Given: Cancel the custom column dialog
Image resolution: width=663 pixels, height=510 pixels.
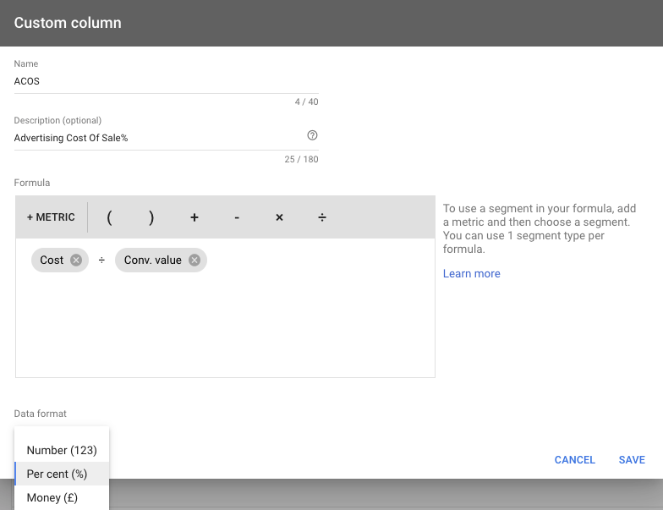Looking at the screenshot, I should pyautogui.click(x=575, y=460).
